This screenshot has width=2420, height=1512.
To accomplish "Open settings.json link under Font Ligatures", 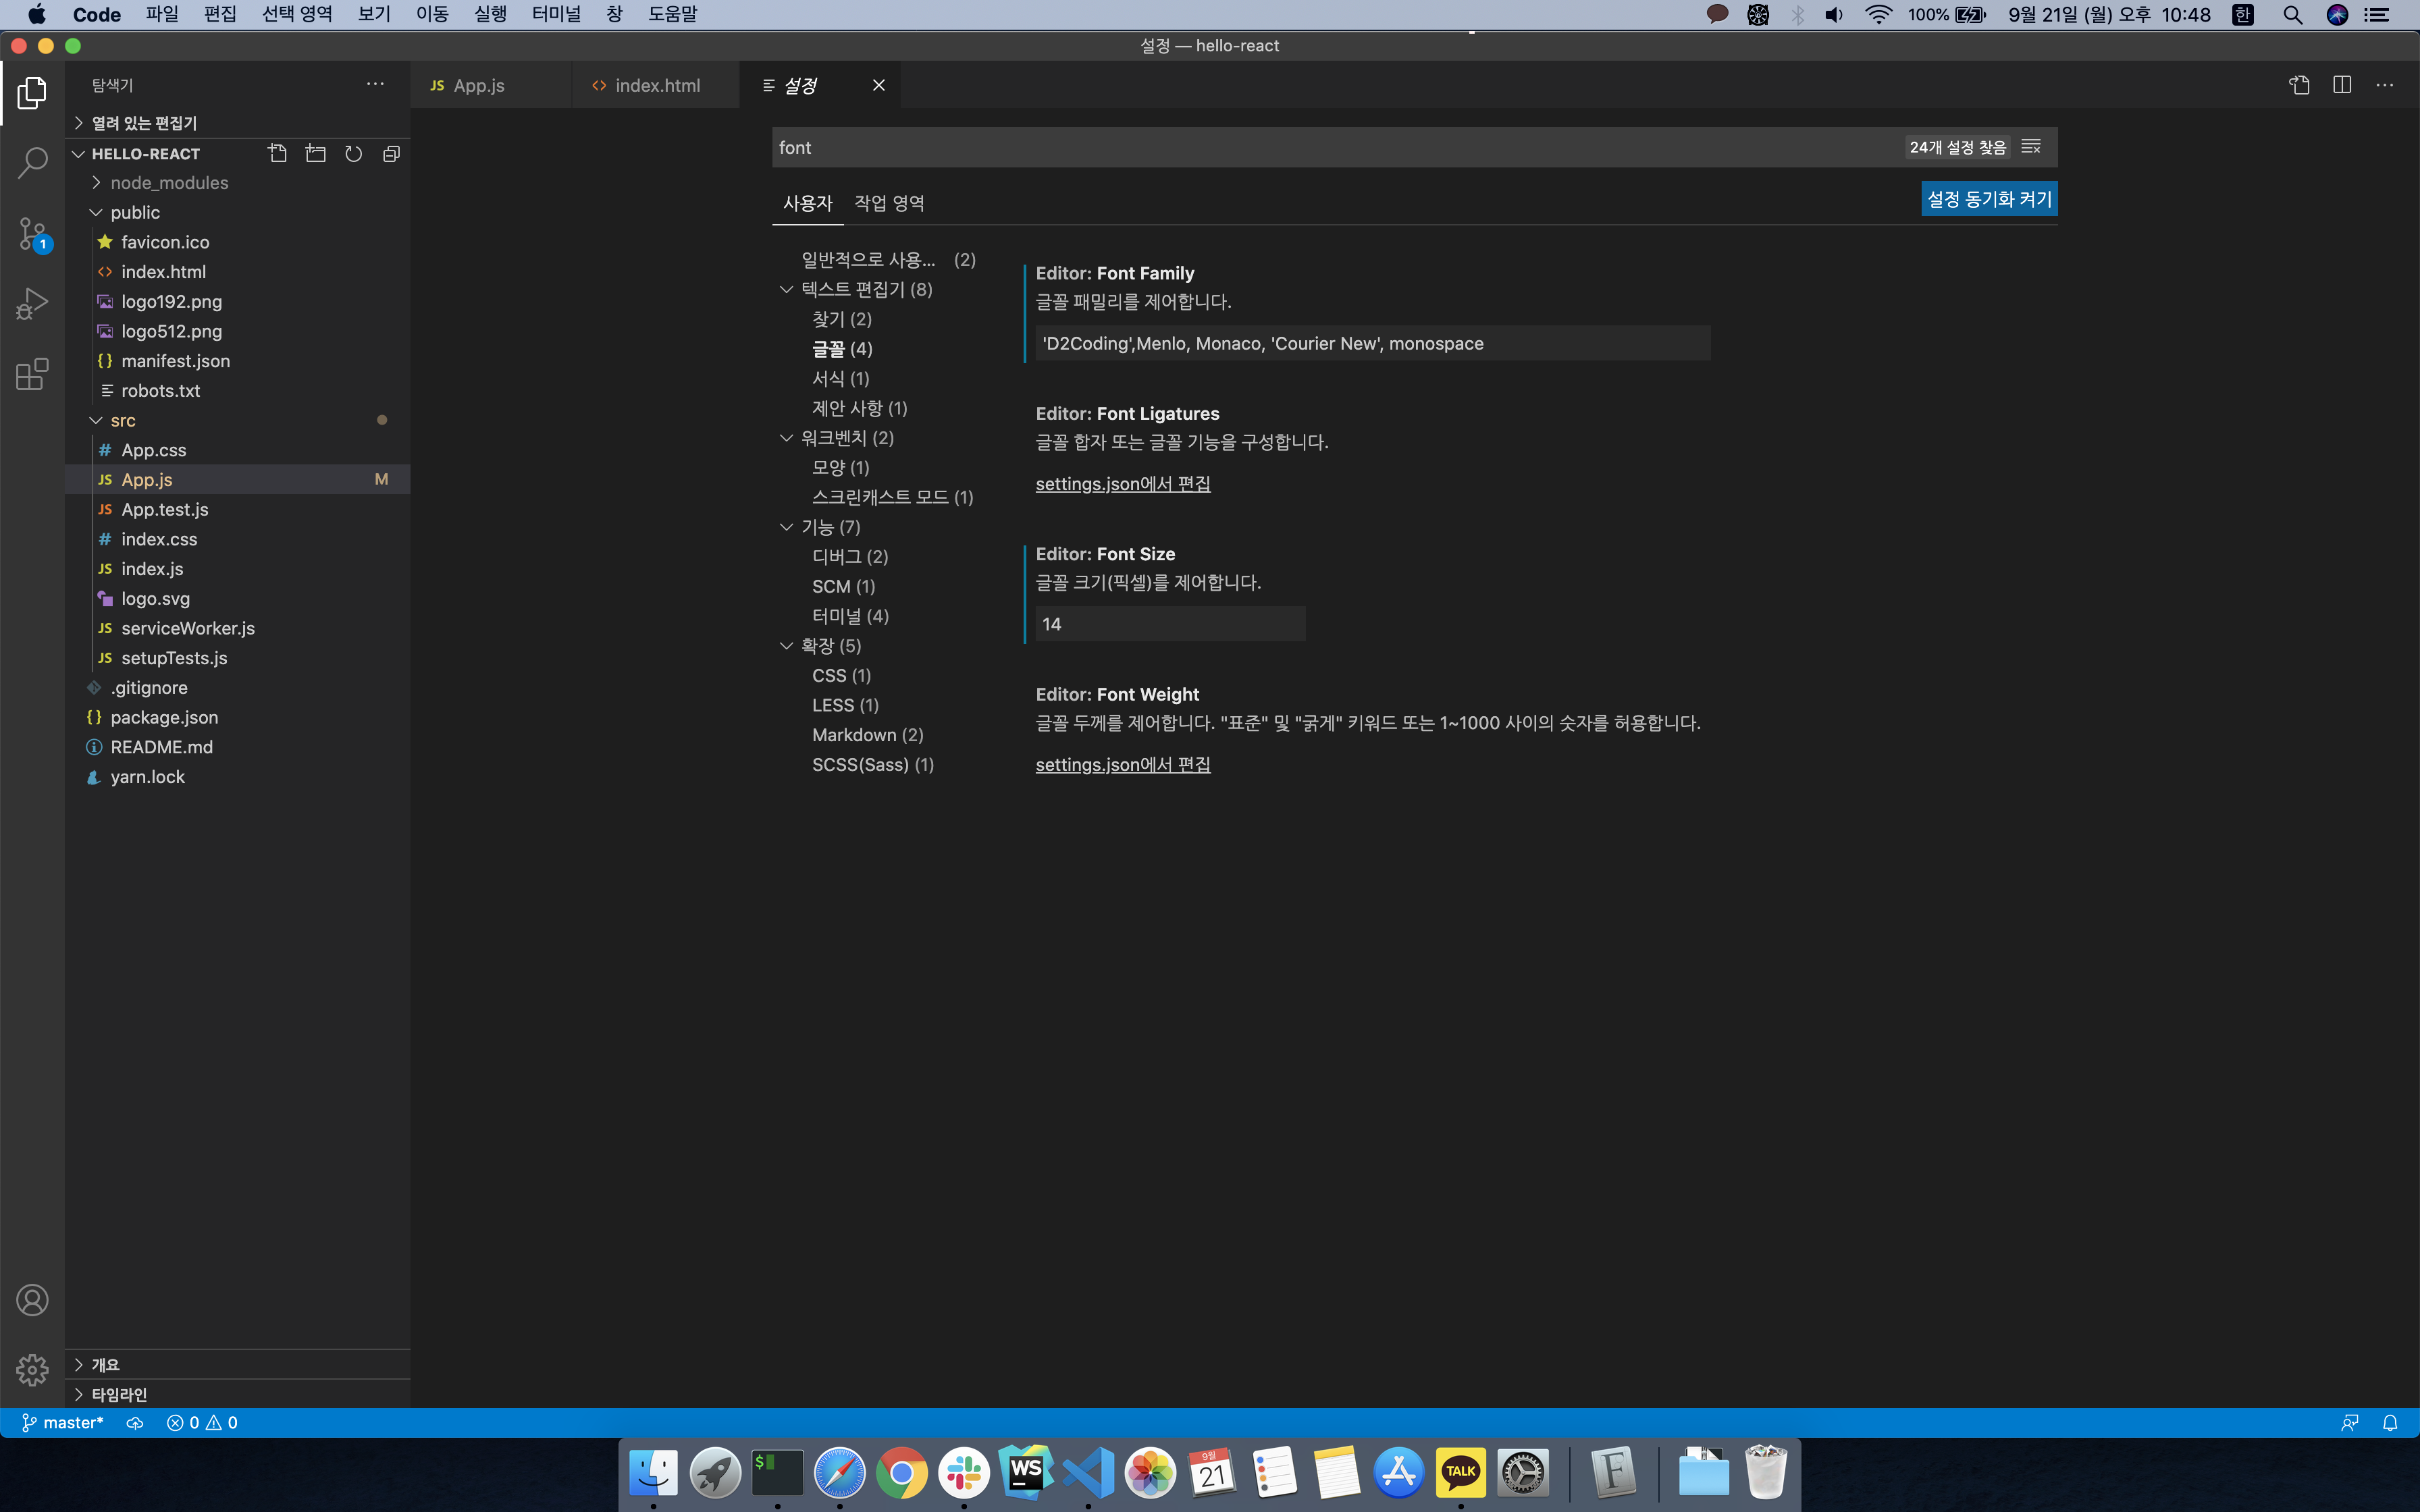I will (x=1122, y=484).
